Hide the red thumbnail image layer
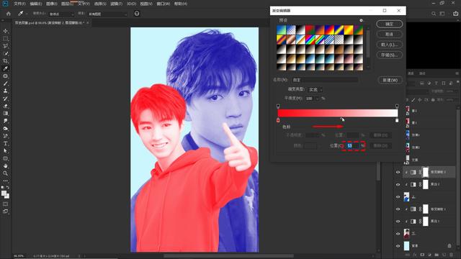 [398, 233]
